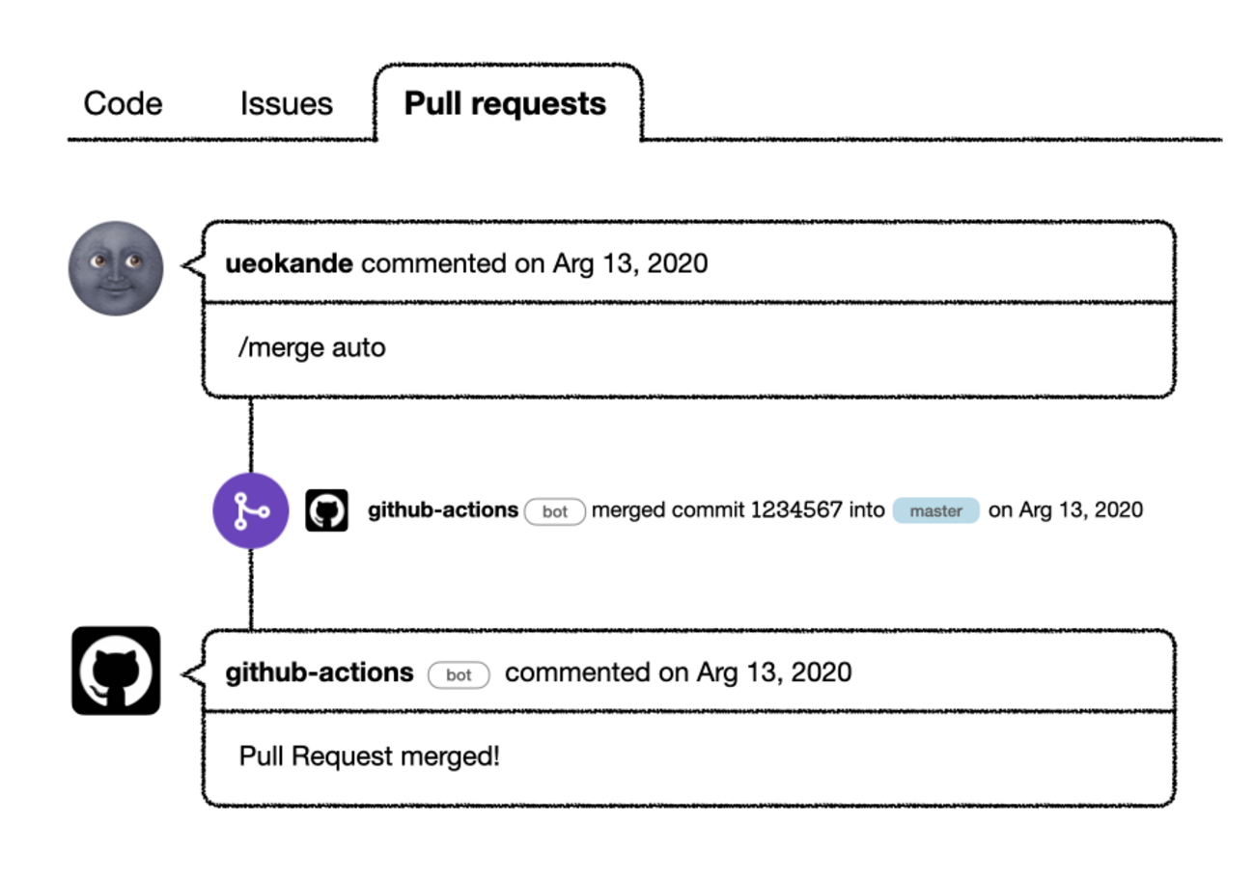Click the date on github-actions' comment
The height and width of the screenshot is (879, 1254).
(x=774, y=673)
